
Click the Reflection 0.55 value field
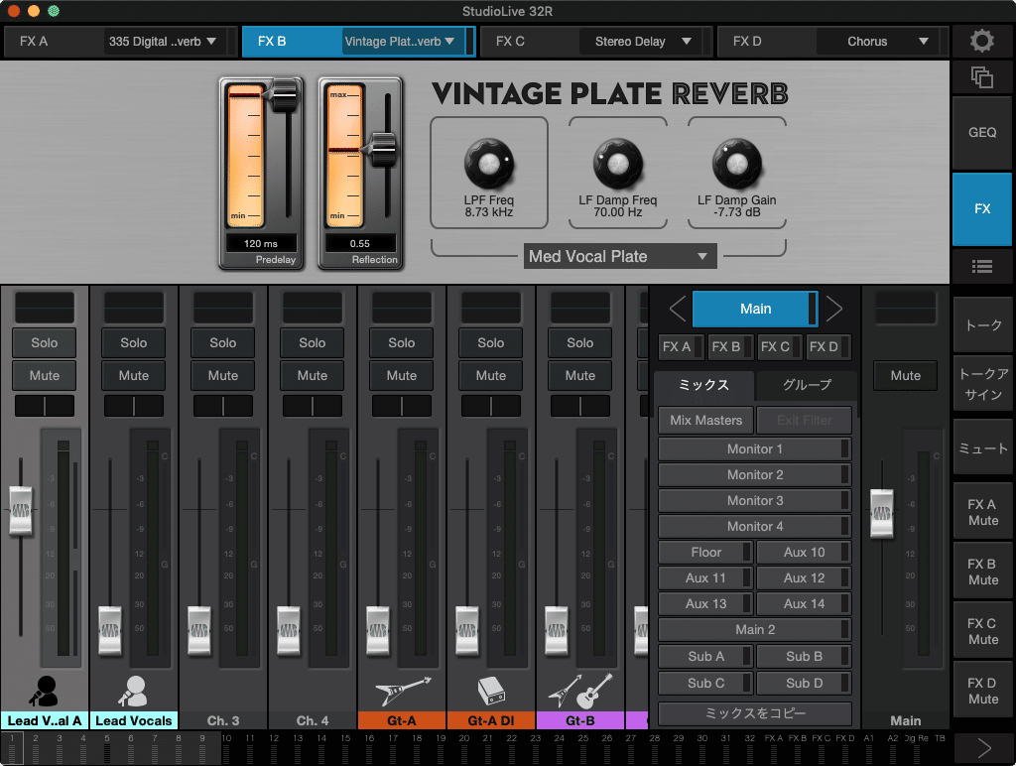tap(360, 244)
